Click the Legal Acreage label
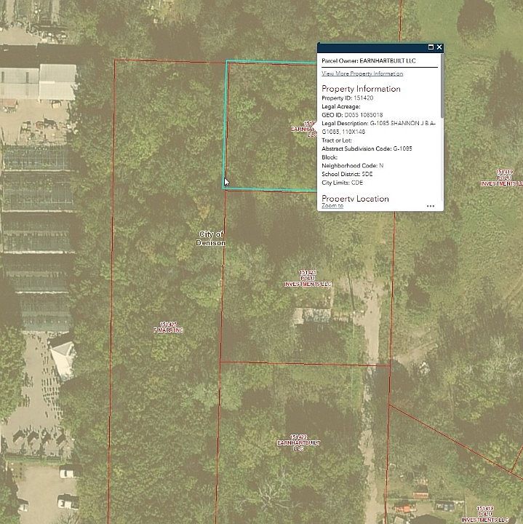 pos(340,106)
